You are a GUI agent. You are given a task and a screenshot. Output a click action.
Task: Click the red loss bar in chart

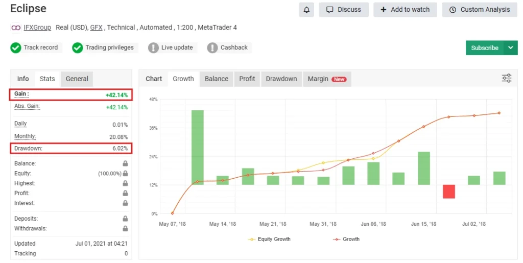point(448,192)
